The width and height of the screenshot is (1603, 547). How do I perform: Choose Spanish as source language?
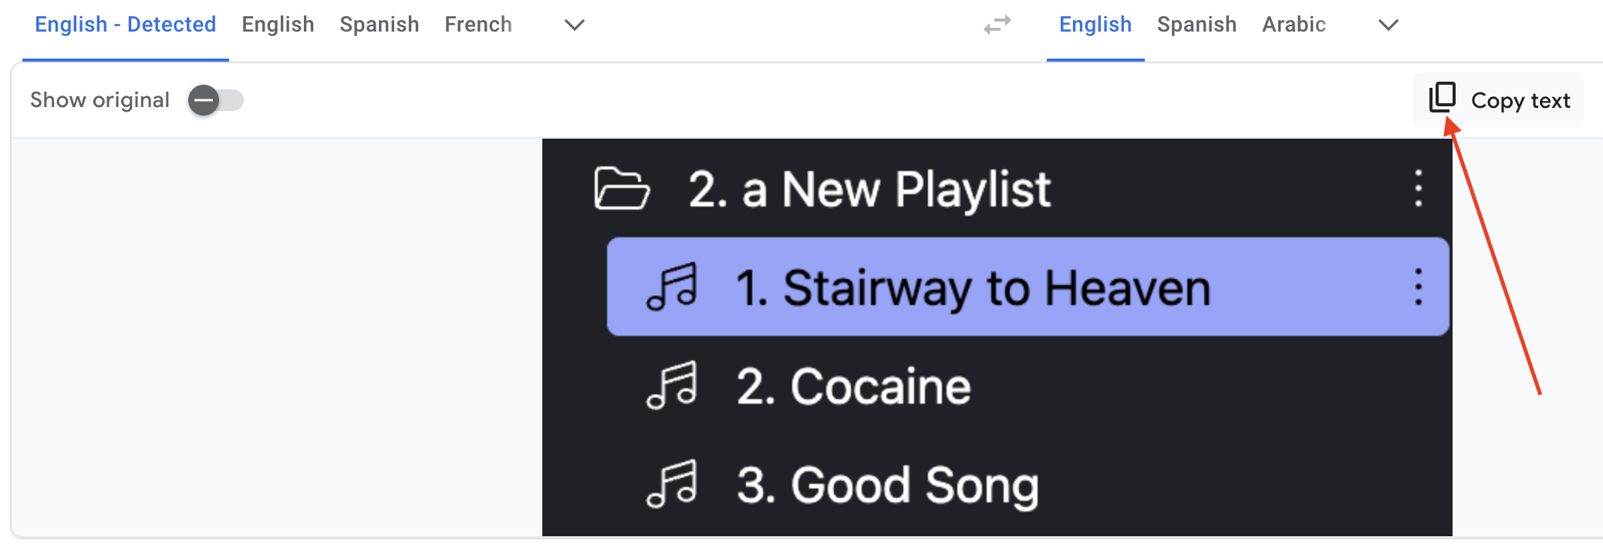coord(380,25)
